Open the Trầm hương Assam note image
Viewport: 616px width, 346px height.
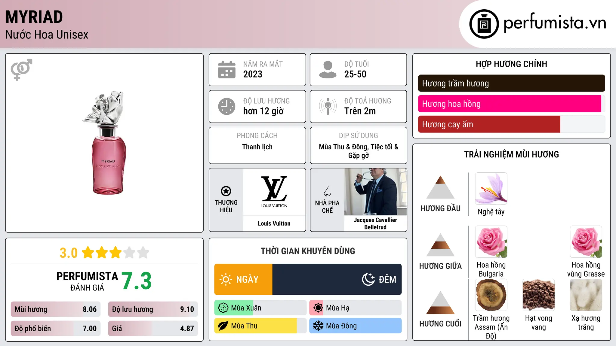click(491, 295)
